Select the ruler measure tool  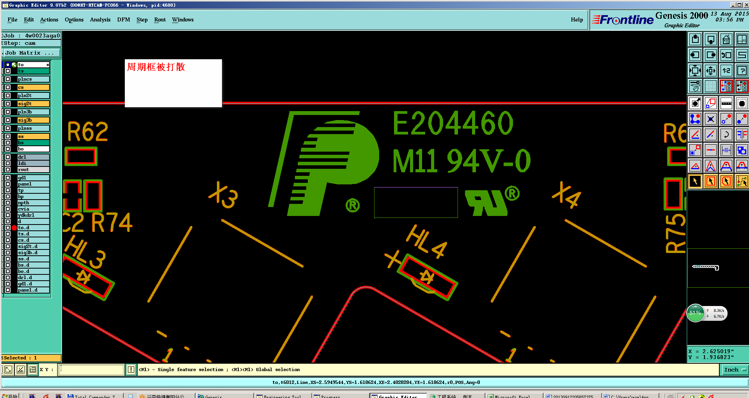pos(726,103)
